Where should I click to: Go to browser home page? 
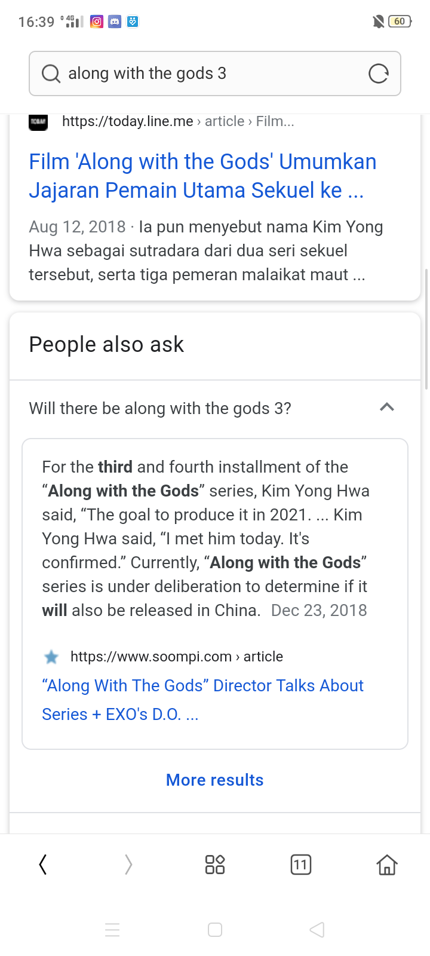387,864
